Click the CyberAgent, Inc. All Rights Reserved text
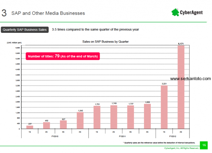The width and height of the screenshot is (212, 153). tap(182, 148)
